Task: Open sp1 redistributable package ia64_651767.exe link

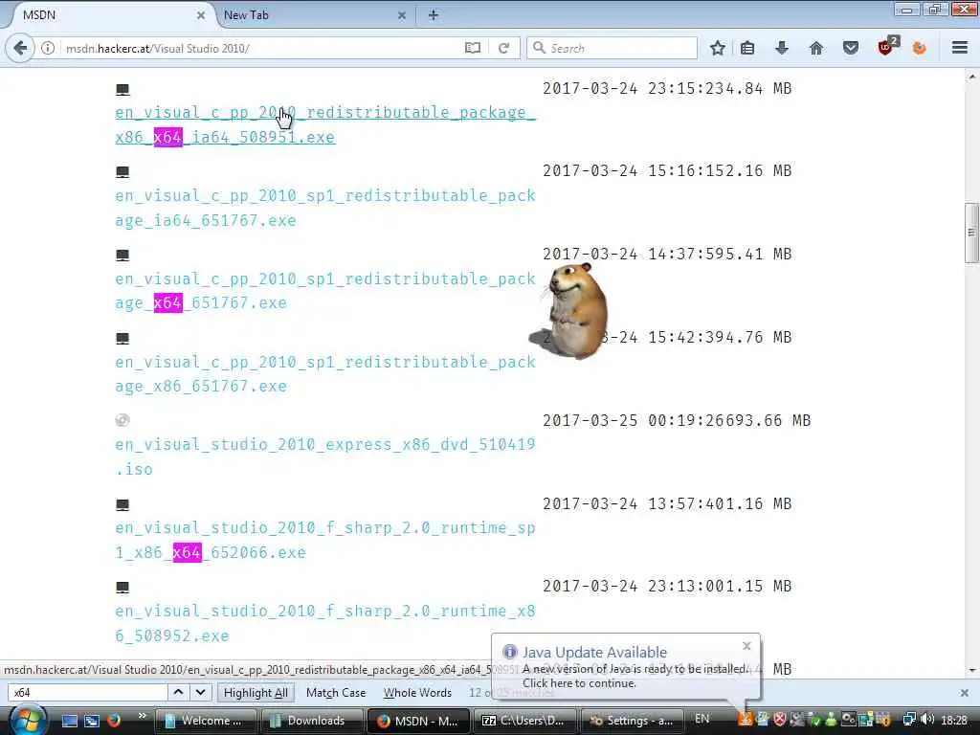Action: point(325,208)
